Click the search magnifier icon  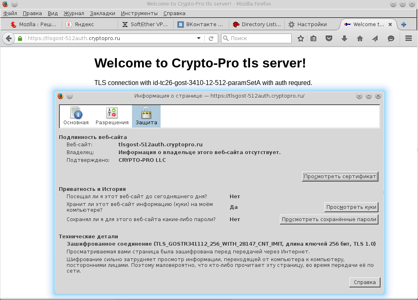[x=226, y=38]
